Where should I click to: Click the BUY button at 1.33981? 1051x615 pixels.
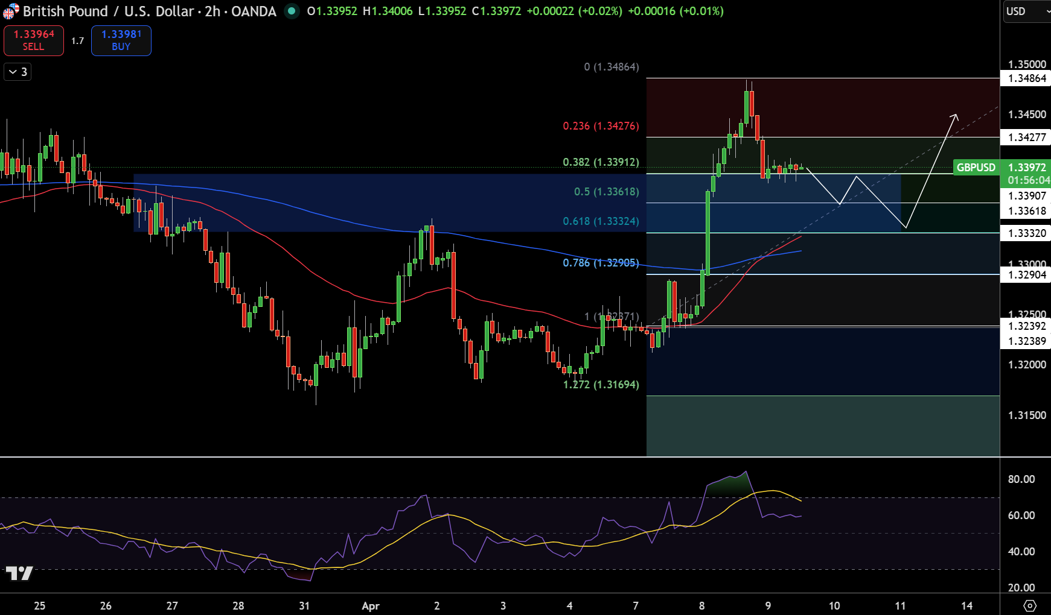pyautogui.click(x=121, y=40)
